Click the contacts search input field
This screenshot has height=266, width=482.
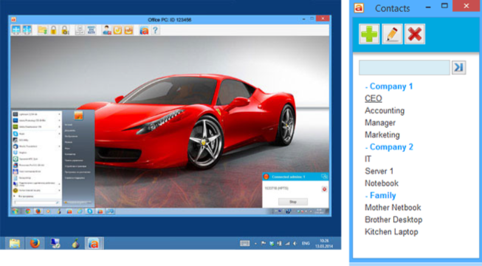tap(404, 67)
